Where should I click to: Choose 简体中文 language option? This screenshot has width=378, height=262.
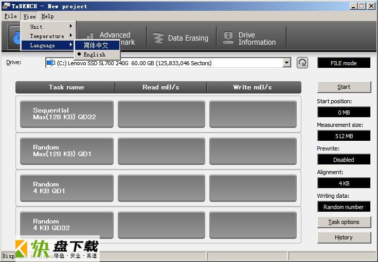pyautogui.click(x=97, y=45)
